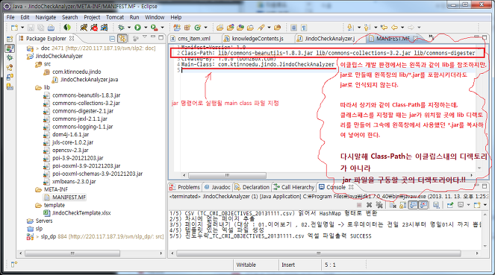Click the green Run button icon

point(137,28)
